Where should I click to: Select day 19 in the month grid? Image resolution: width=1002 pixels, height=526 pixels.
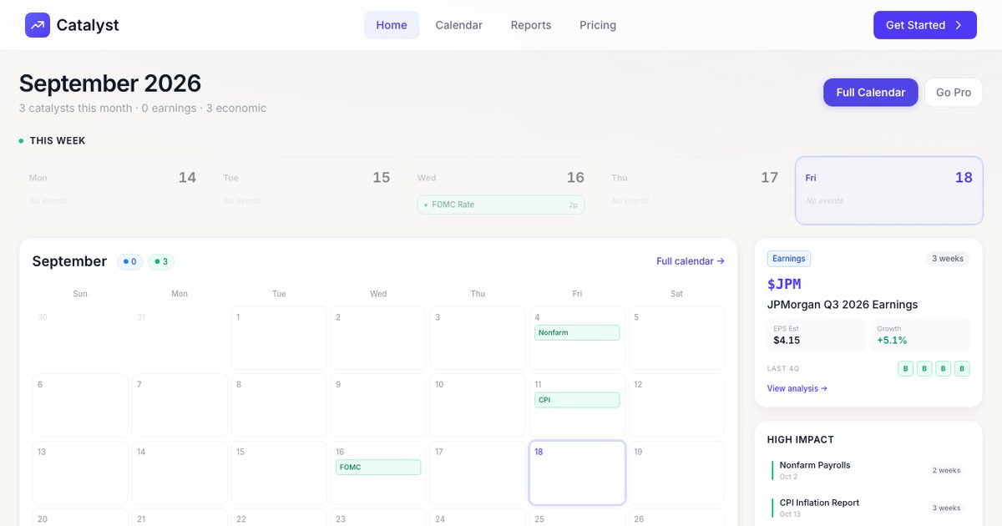(x=676, y=473)
